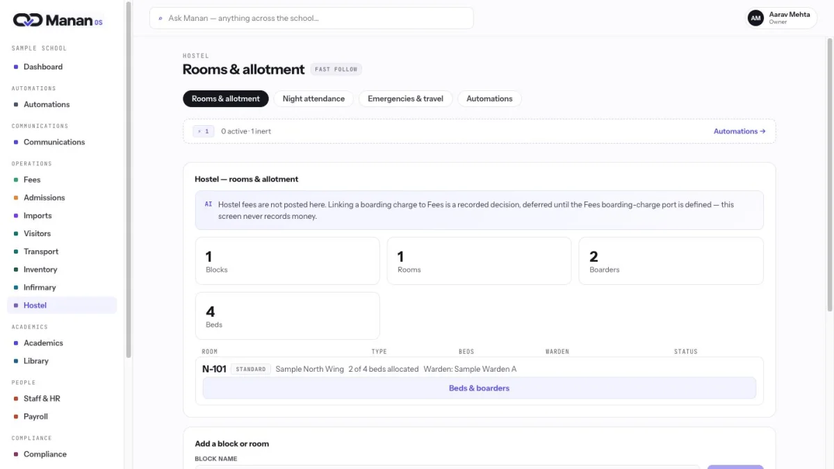Viewport: 834px width, 469px height.
Task: Click "Warden: Sample Warden A" text
Action: 470,369
